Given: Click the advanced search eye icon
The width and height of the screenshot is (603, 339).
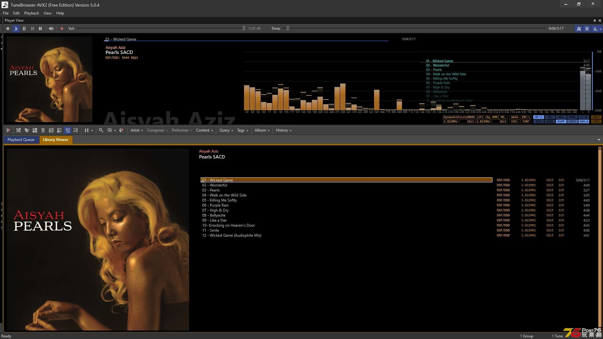Looking at the screenshot, I should pyautogui.click(x=110, y=130).
